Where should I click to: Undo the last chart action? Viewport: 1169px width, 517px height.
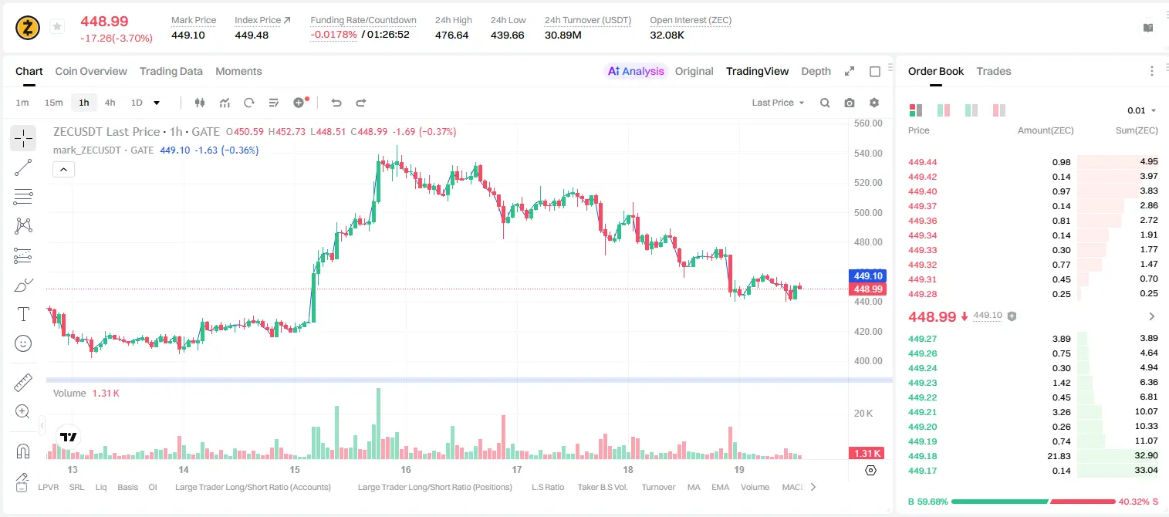point(336,103)
